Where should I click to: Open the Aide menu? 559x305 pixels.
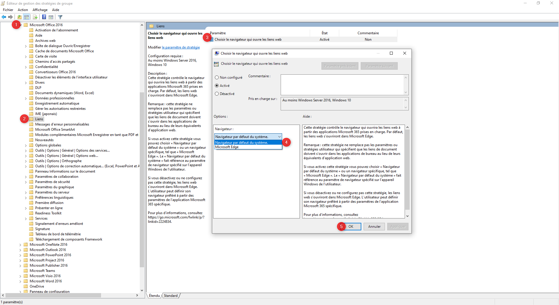(56, 10)
